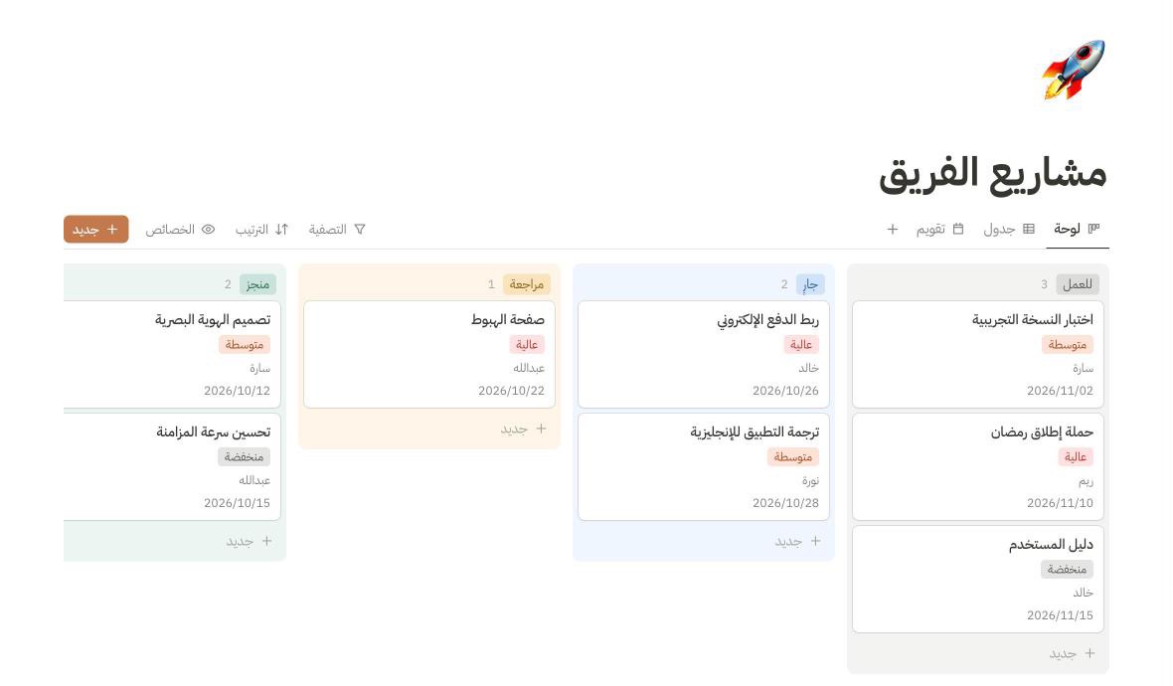Click date 2026/10/22
1173x686 pixels.
point(512,391)
